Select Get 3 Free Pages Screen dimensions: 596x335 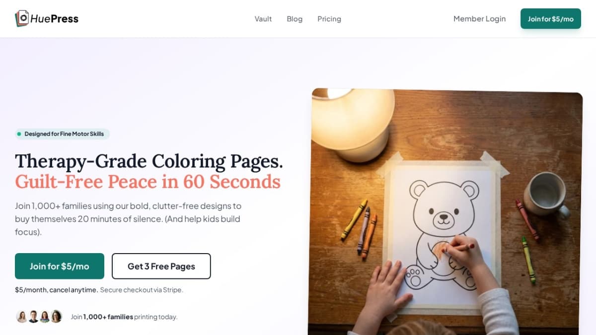(x=161, y=266)
